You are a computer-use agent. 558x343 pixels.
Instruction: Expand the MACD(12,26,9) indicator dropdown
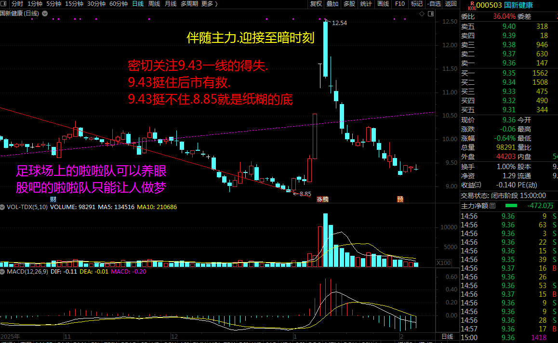point(2,272)
